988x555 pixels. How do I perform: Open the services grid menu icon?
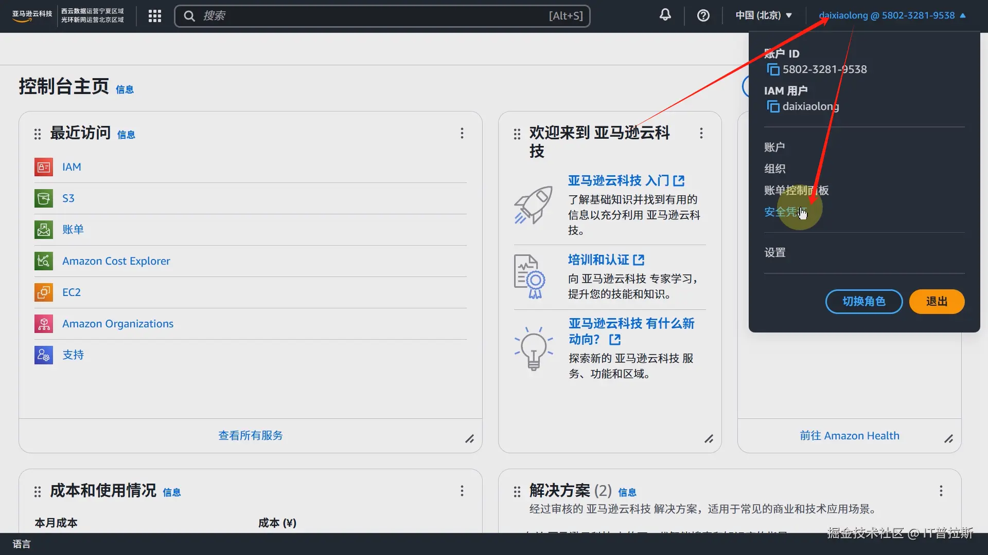[x=154, y=16]
